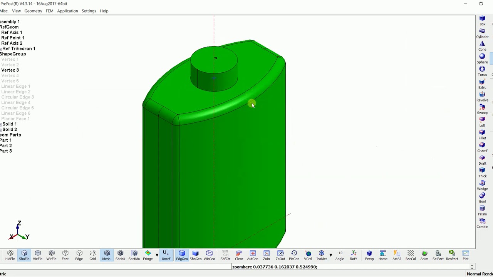
Task: Open the Bool boolean tool
Action: click(482, 198)
